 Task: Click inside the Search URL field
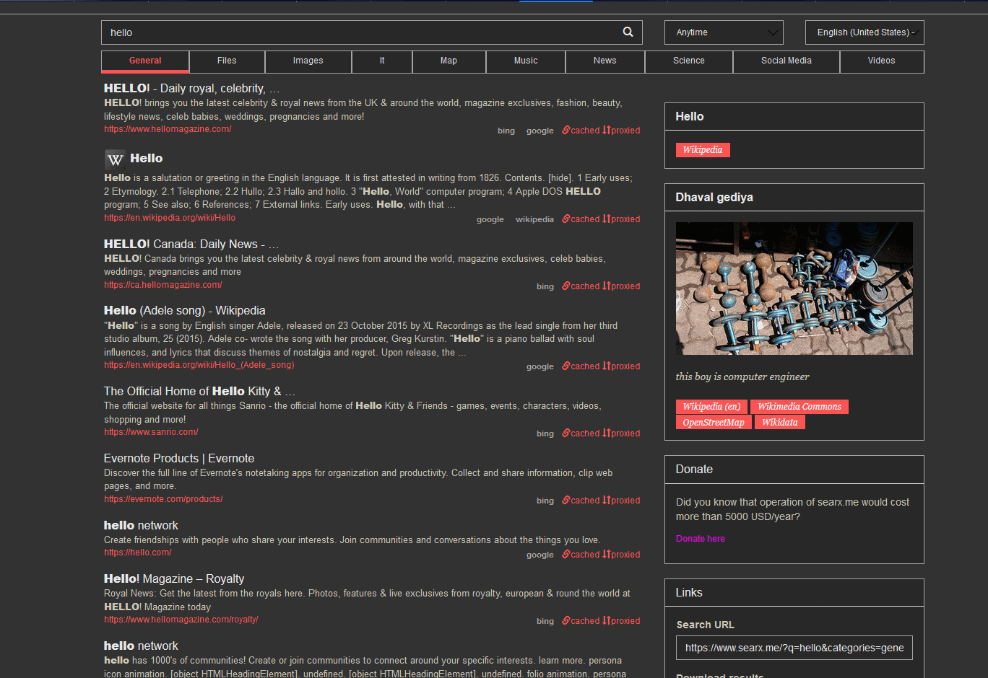coord(794,648)
